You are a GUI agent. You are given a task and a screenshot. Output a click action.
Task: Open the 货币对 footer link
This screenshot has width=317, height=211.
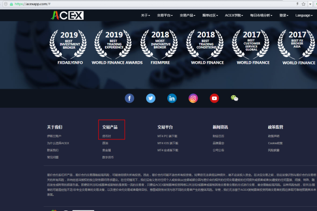[107, 136]
